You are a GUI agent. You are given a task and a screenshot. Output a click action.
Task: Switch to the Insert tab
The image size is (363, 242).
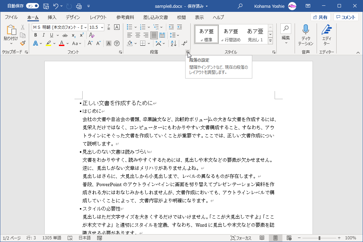(x=52, y=17)
